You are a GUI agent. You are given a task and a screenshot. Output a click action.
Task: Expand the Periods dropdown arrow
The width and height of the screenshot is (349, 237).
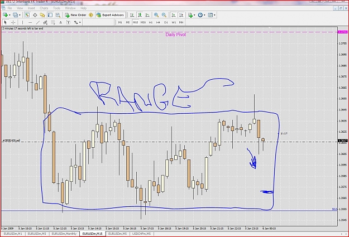click(204, 15)
